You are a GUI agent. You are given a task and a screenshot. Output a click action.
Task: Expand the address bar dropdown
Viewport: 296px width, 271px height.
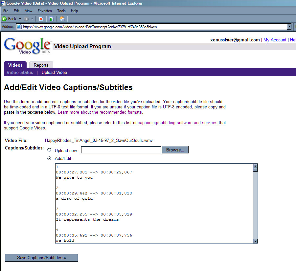tap(289, 27)
